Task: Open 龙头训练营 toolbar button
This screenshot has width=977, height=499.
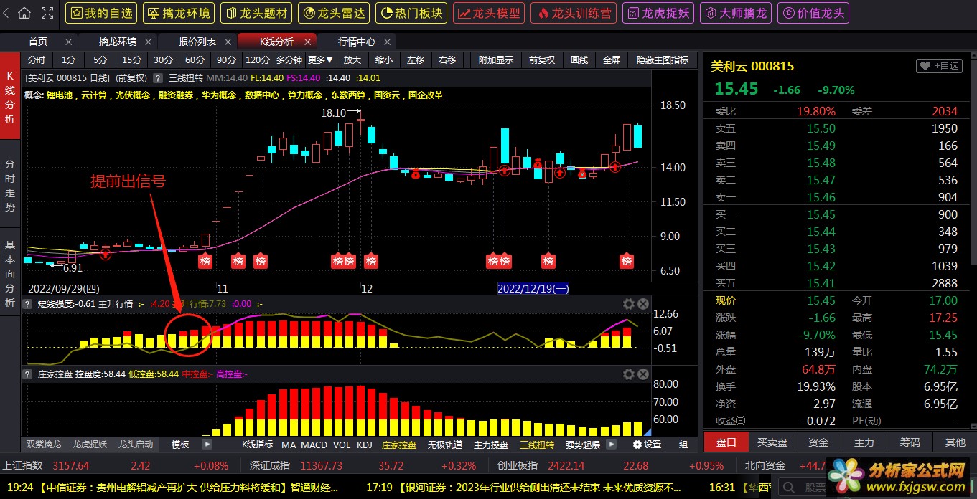Action: pyautogui.click(x=574, y=13)
